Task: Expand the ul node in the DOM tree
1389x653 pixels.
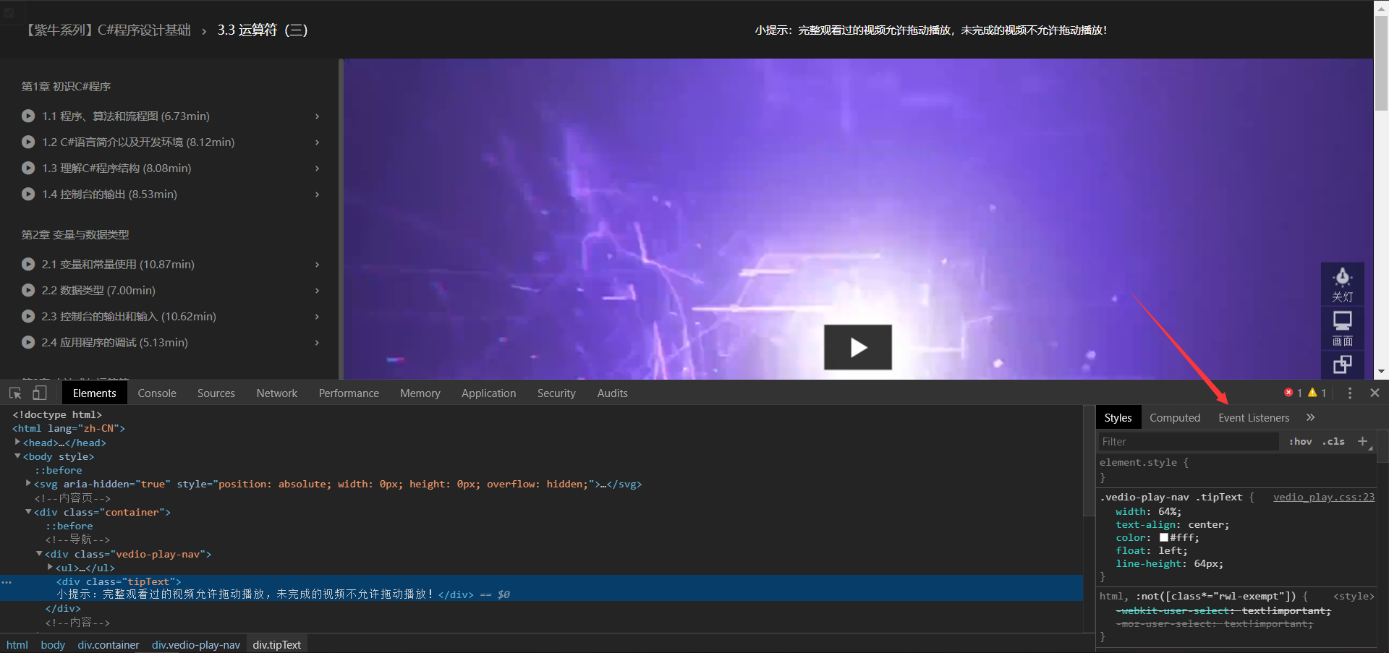Action: (x=50, y=567)
